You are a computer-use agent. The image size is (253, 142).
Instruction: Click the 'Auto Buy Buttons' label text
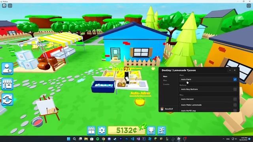(189, 89)
